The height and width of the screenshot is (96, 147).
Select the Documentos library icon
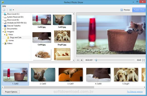coord(5,29)
